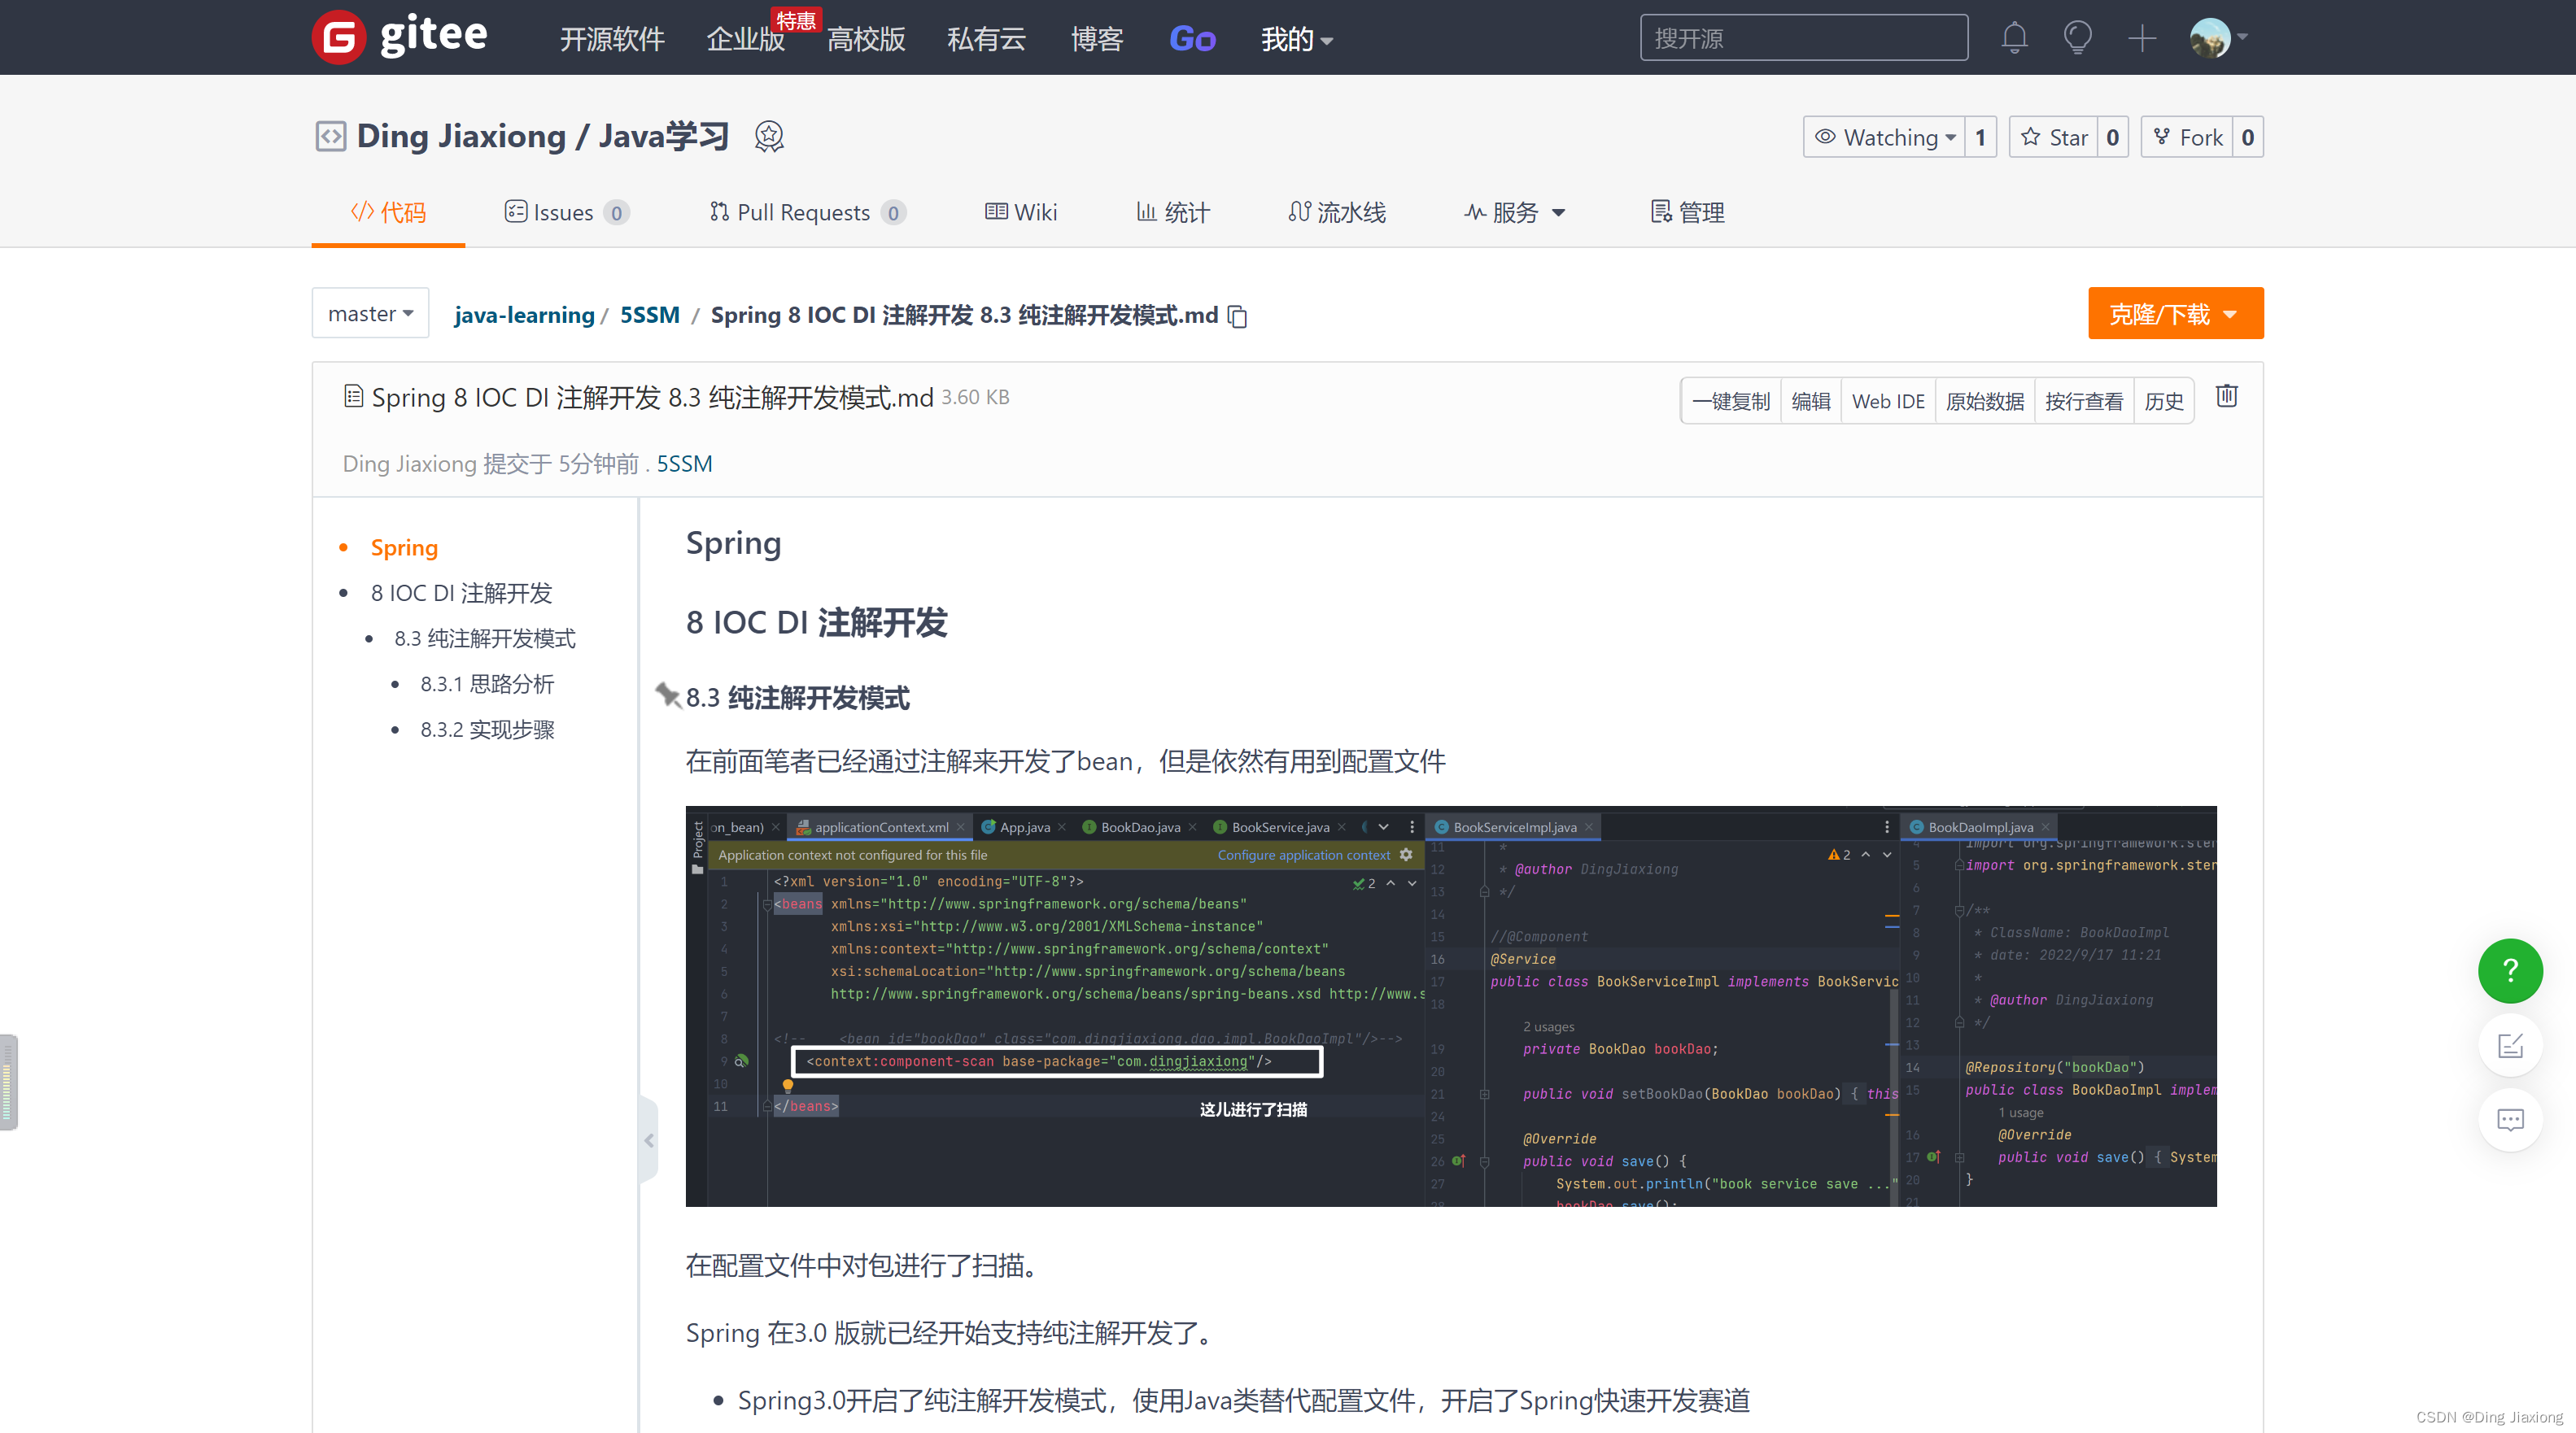Screen dimensions: 2576x1433
Task: Open the user avatar menu
Action: click(2218, 38)
